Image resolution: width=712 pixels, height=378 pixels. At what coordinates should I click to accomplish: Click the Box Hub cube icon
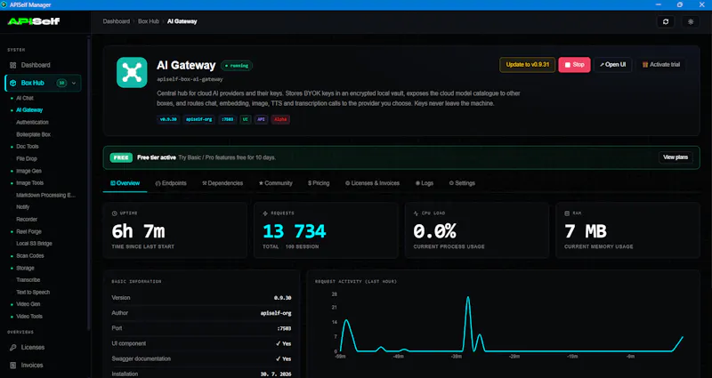[x=12, y=83]
